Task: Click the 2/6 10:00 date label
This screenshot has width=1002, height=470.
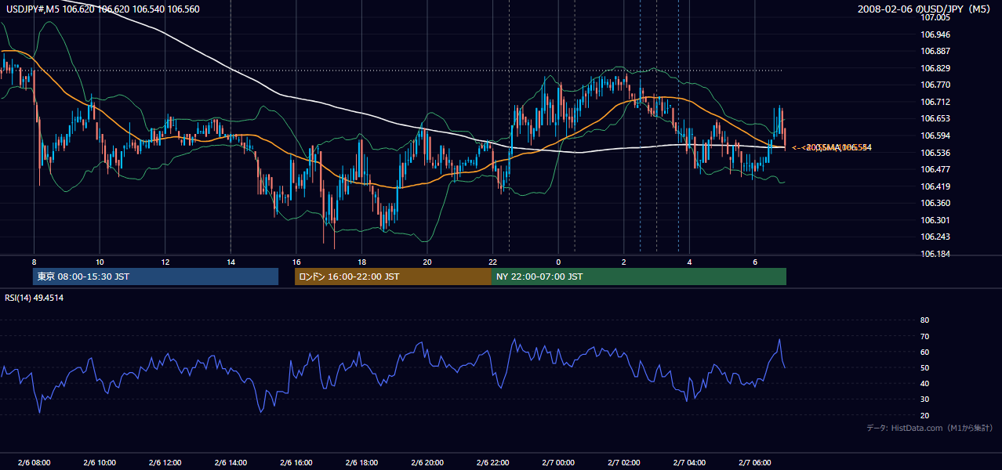Action: tap(100, 462)
